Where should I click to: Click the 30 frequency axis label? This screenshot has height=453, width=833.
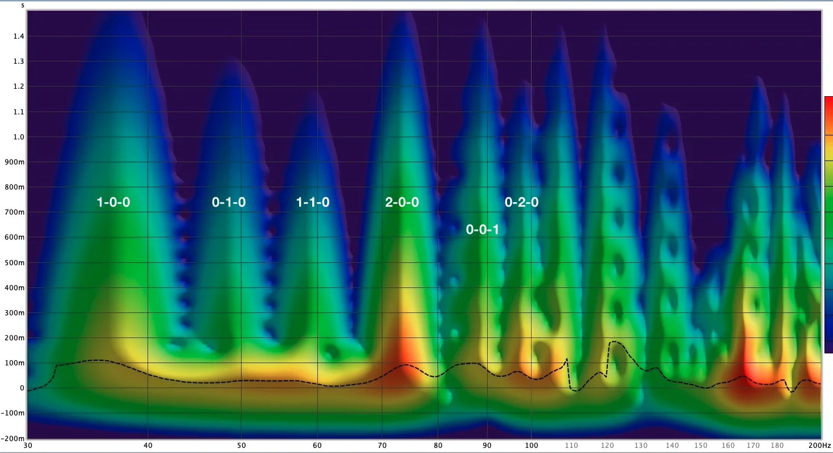click(28, 445)
